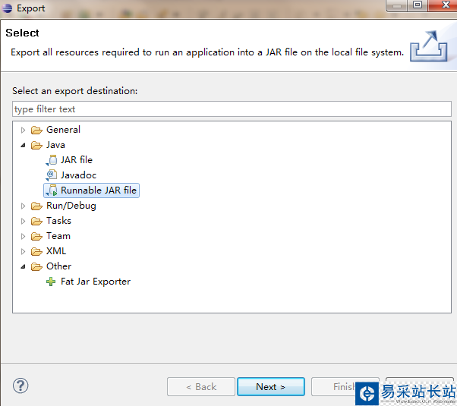Image resolution: width=457 pixels, height=406 pixels.
Task: Click the XML folder icon
Action: tap(36, 251)
